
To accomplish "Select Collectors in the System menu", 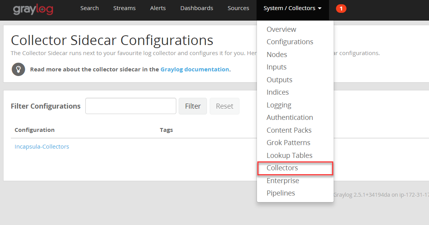I will [x=295, y=168].
